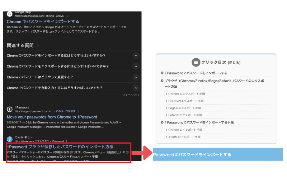Open 'Move your passwords from Chrome to 1Password'

click(52, 117)
